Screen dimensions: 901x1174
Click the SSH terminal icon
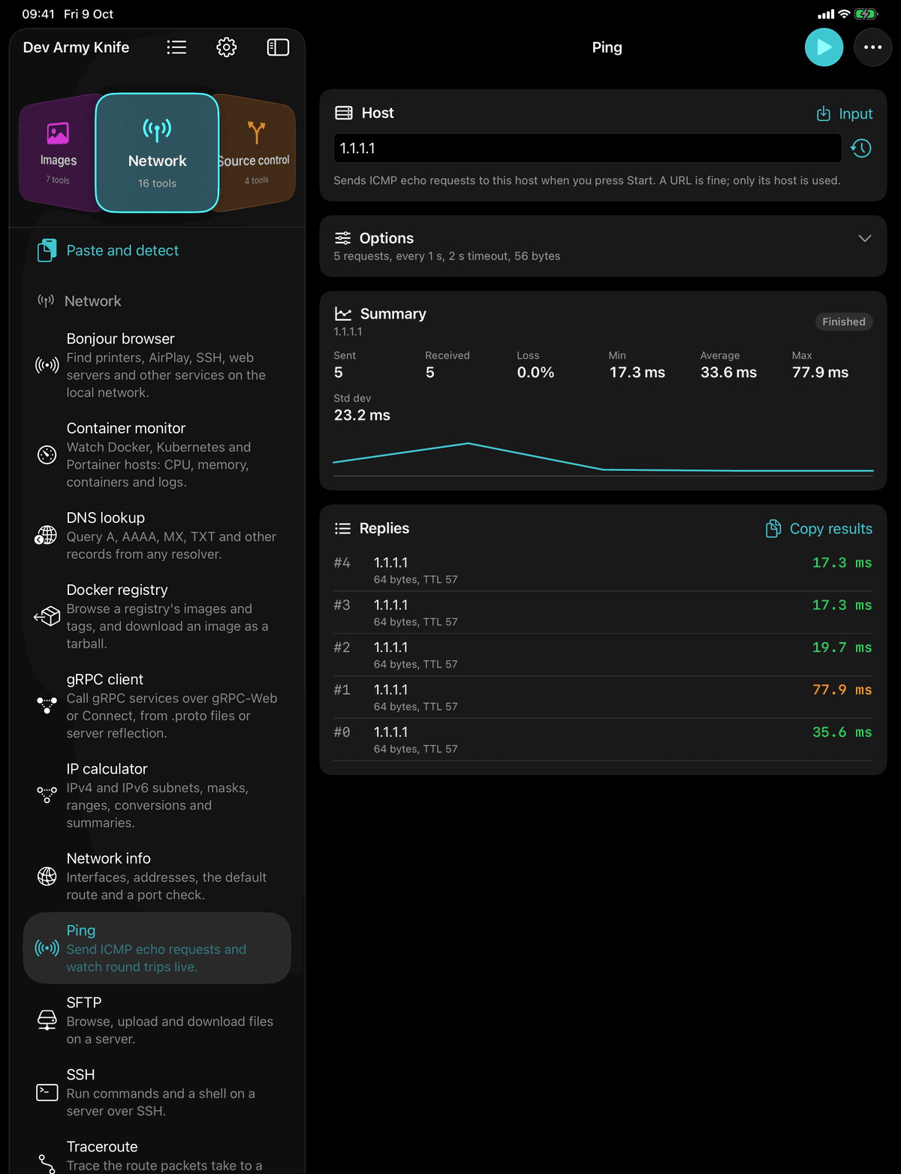click(x=47, y=1092)
